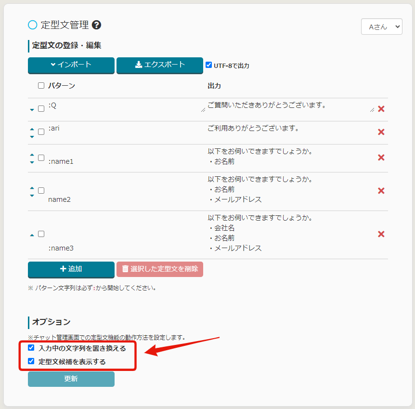Screen dimensions: 415x409
Task: Delete the :ari template row
Action: [x=381, y=132]
